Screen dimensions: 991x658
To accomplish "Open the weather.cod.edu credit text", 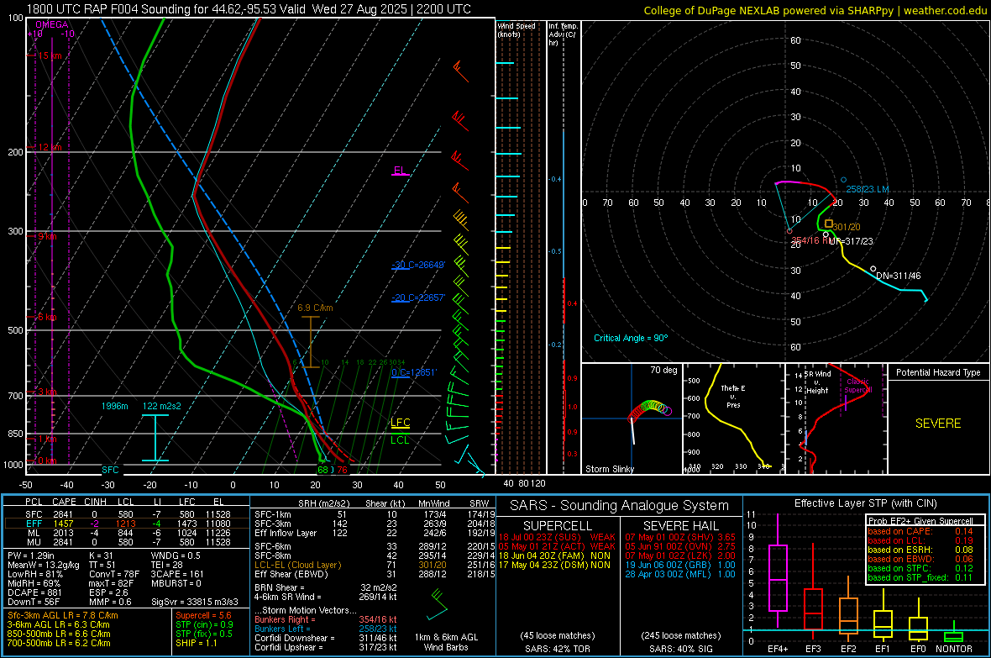I will [814, 10].
